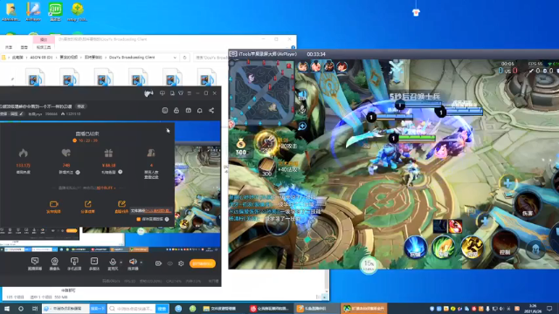Add a multimedia source
559x314 pixels.
[x=94, y=263]
